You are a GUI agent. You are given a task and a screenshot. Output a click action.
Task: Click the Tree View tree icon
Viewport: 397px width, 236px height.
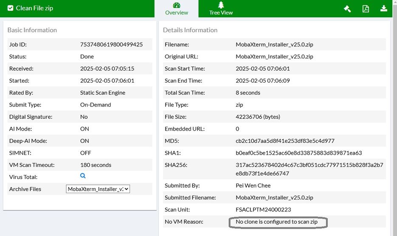pyautogui.click(x=221, y=5)
